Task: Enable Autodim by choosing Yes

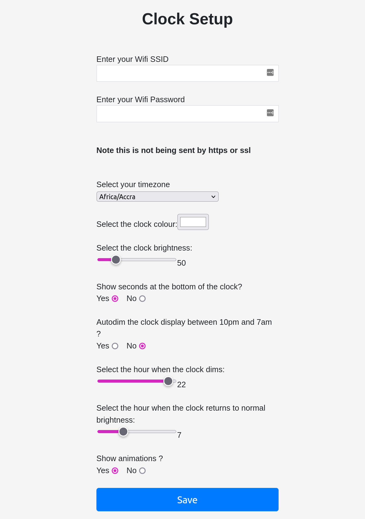Action: click(x=115, y=346)
